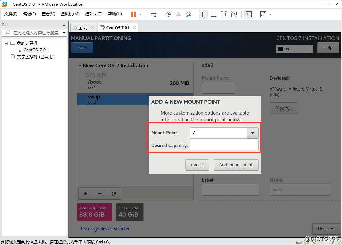Click the Modify... device button
Viewport: 342px width, 245px height.
284,108
